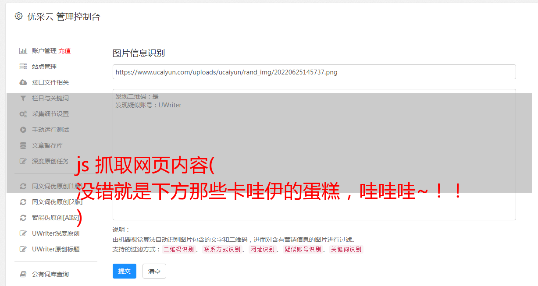The height and width of the screenshot is (286, 538).
Task: Open 账户管理 in the sidebar
Action: pyautogui.click(x=44, y=51)
